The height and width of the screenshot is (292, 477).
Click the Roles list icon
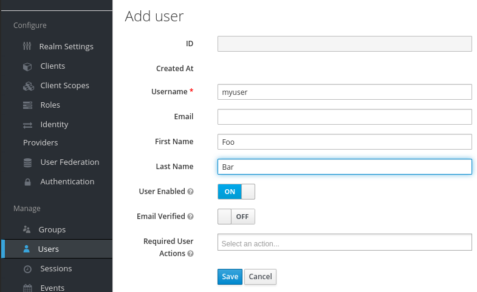click(x=27, y=105)
